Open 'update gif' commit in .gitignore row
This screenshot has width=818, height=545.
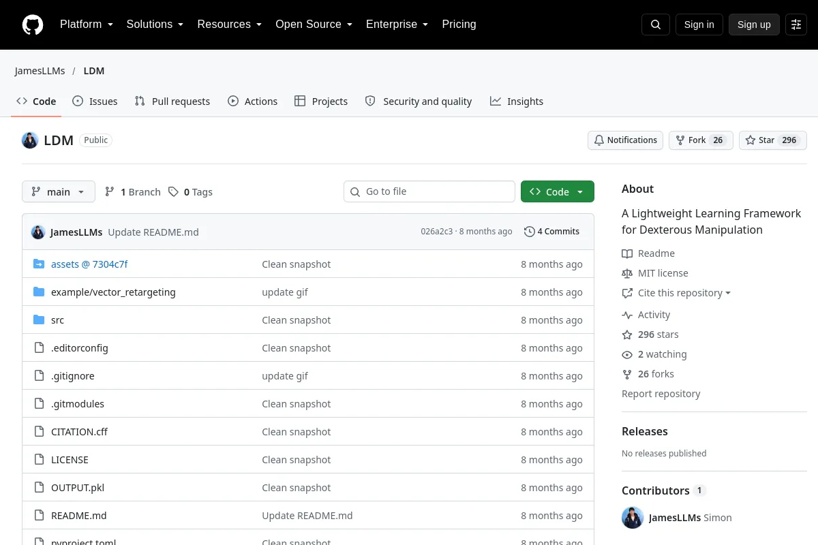pyautogui.click(x=285, y=376)
